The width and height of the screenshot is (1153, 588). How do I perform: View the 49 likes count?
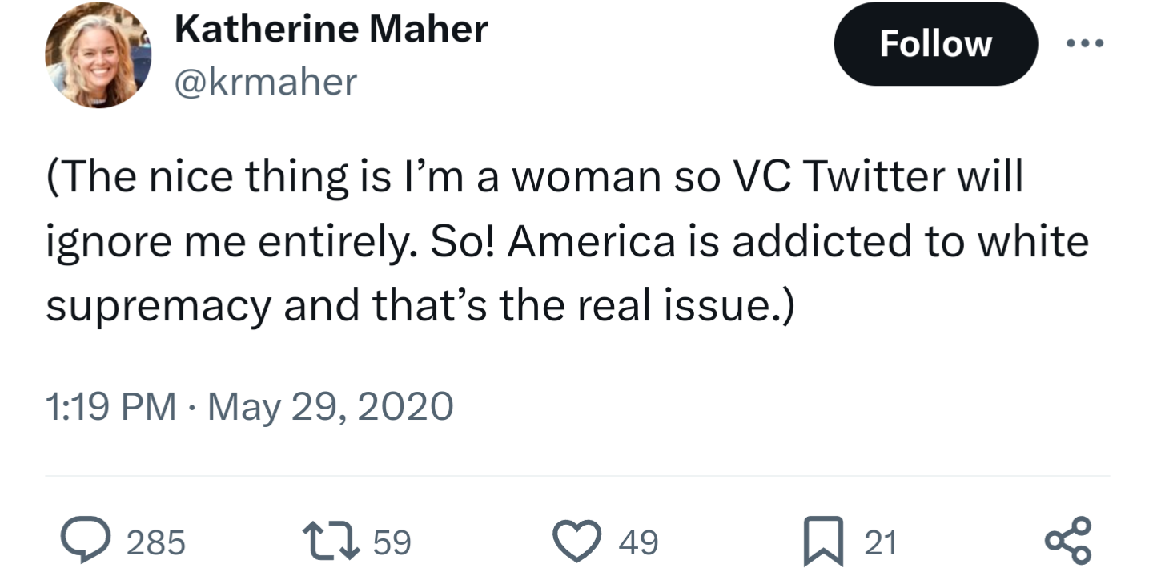(638, 543)
